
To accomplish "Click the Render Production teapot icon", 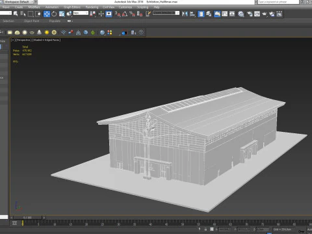I will (265, 14).
